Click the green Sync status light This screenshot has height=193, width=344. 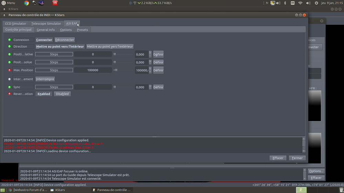9,87
